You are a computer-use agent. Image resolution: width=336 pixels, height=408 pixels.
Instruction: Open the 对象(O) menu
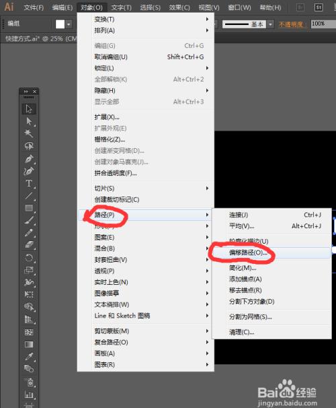click(91, 7)
